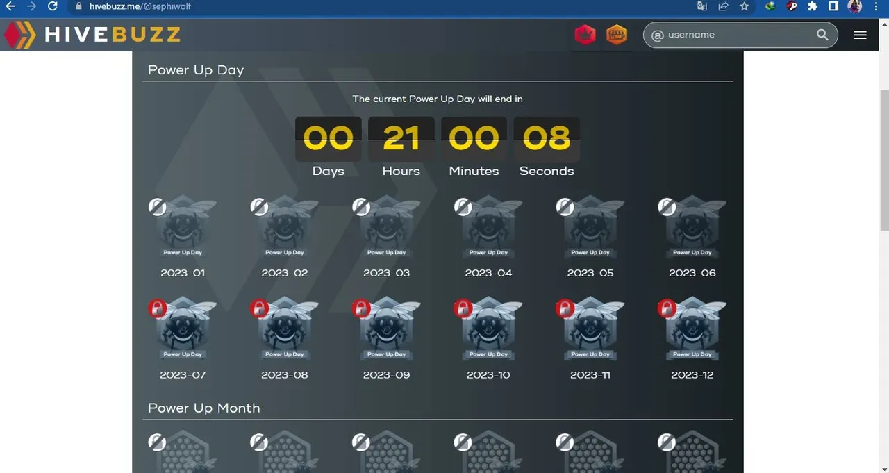
Task: Select the 2023-12 Power Up Day badge
Action: 692,329
